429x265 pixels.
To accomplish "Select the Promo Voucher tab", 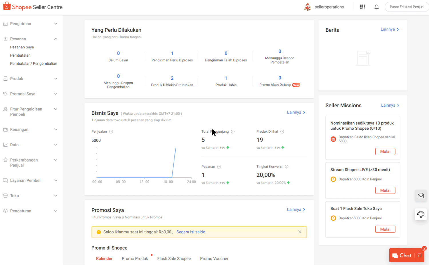I will coord(214,258).
